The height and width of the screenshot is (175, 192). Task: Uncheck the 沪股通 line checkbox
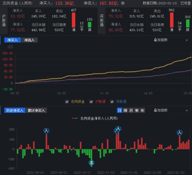pyautogui.click(x=91, y=102)
